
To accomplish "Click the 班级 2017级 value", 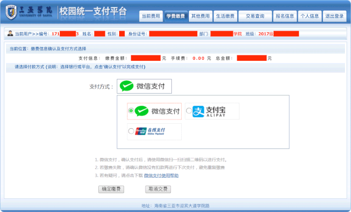I will (266, 34).
